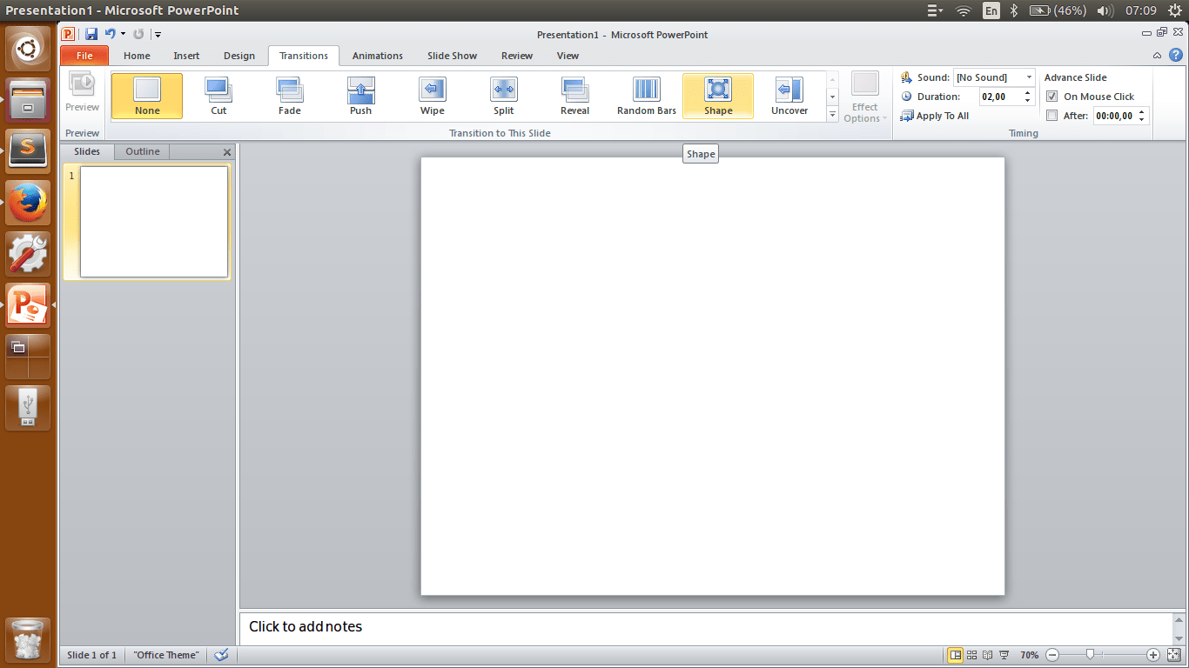Switch to the Home tab

click(x=137, y=56)
